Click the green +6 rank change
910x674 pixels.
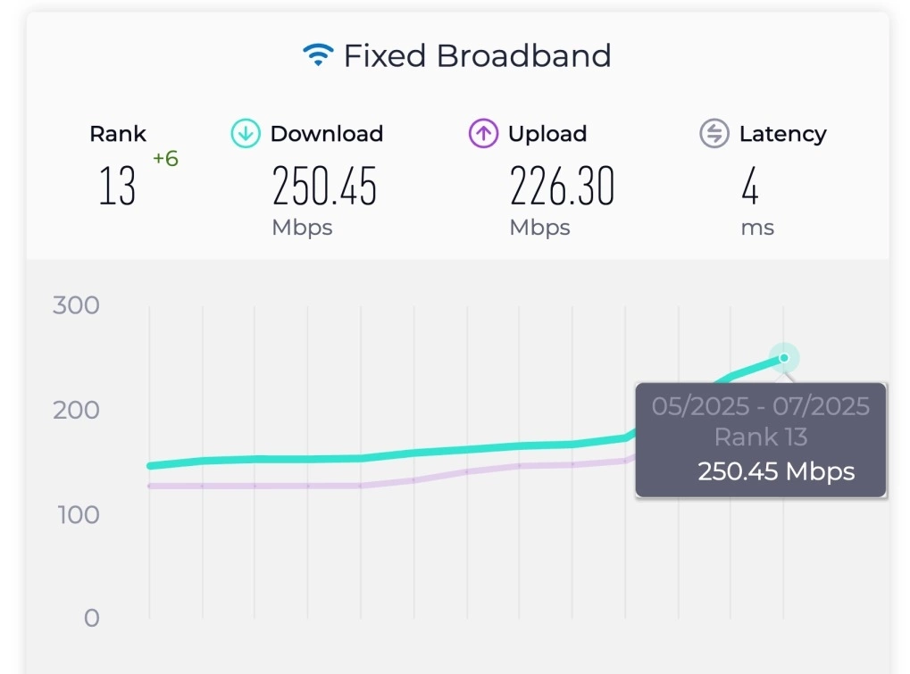pyautogui.click(x=165, y=159)
